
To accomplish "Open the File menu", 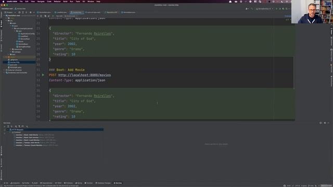I will coord(21,2).
